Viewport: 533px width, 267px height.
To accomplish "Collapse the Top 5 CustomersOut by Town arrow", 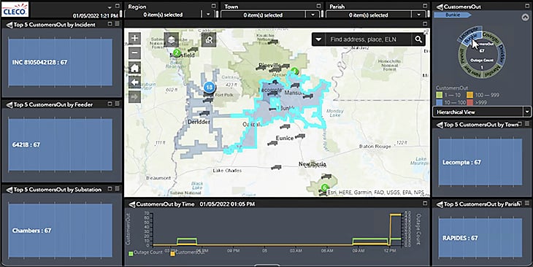I will 440,125.
